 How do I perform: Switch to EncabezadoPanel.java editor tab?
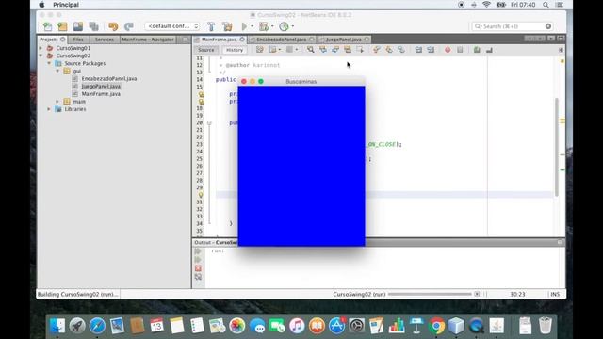(282, 40)
